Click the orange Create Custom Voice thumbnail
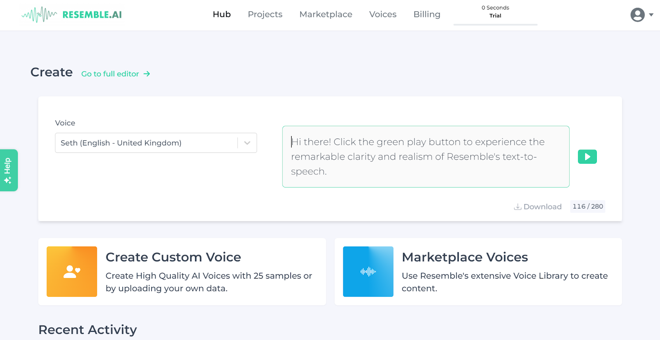 pyautogui.click(x=72, y=272)
